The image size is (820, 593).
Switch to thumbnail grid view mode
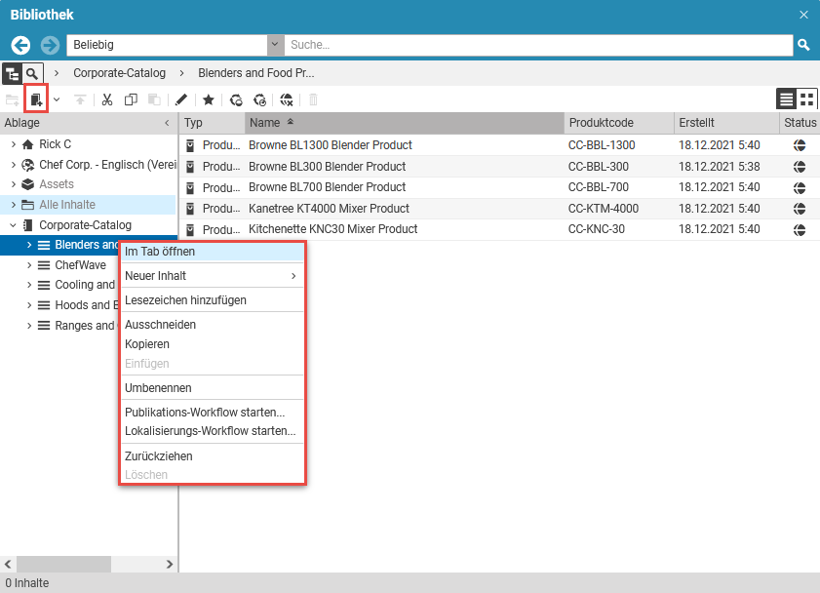(x=806, y=99)
